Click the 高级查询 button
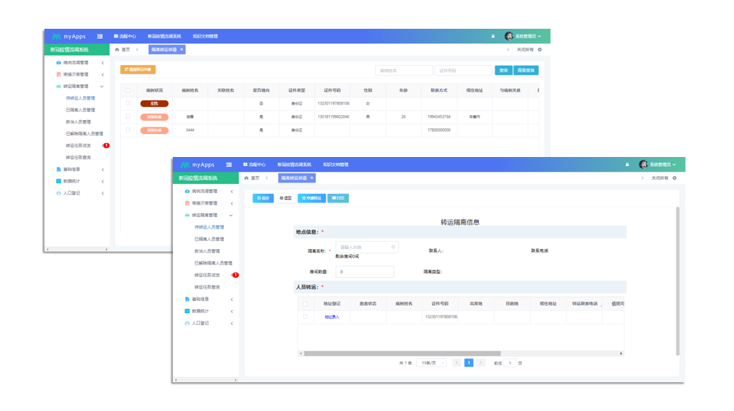This screenshot has height=411, width=734. pyautogui.click(x=527, y=71)
